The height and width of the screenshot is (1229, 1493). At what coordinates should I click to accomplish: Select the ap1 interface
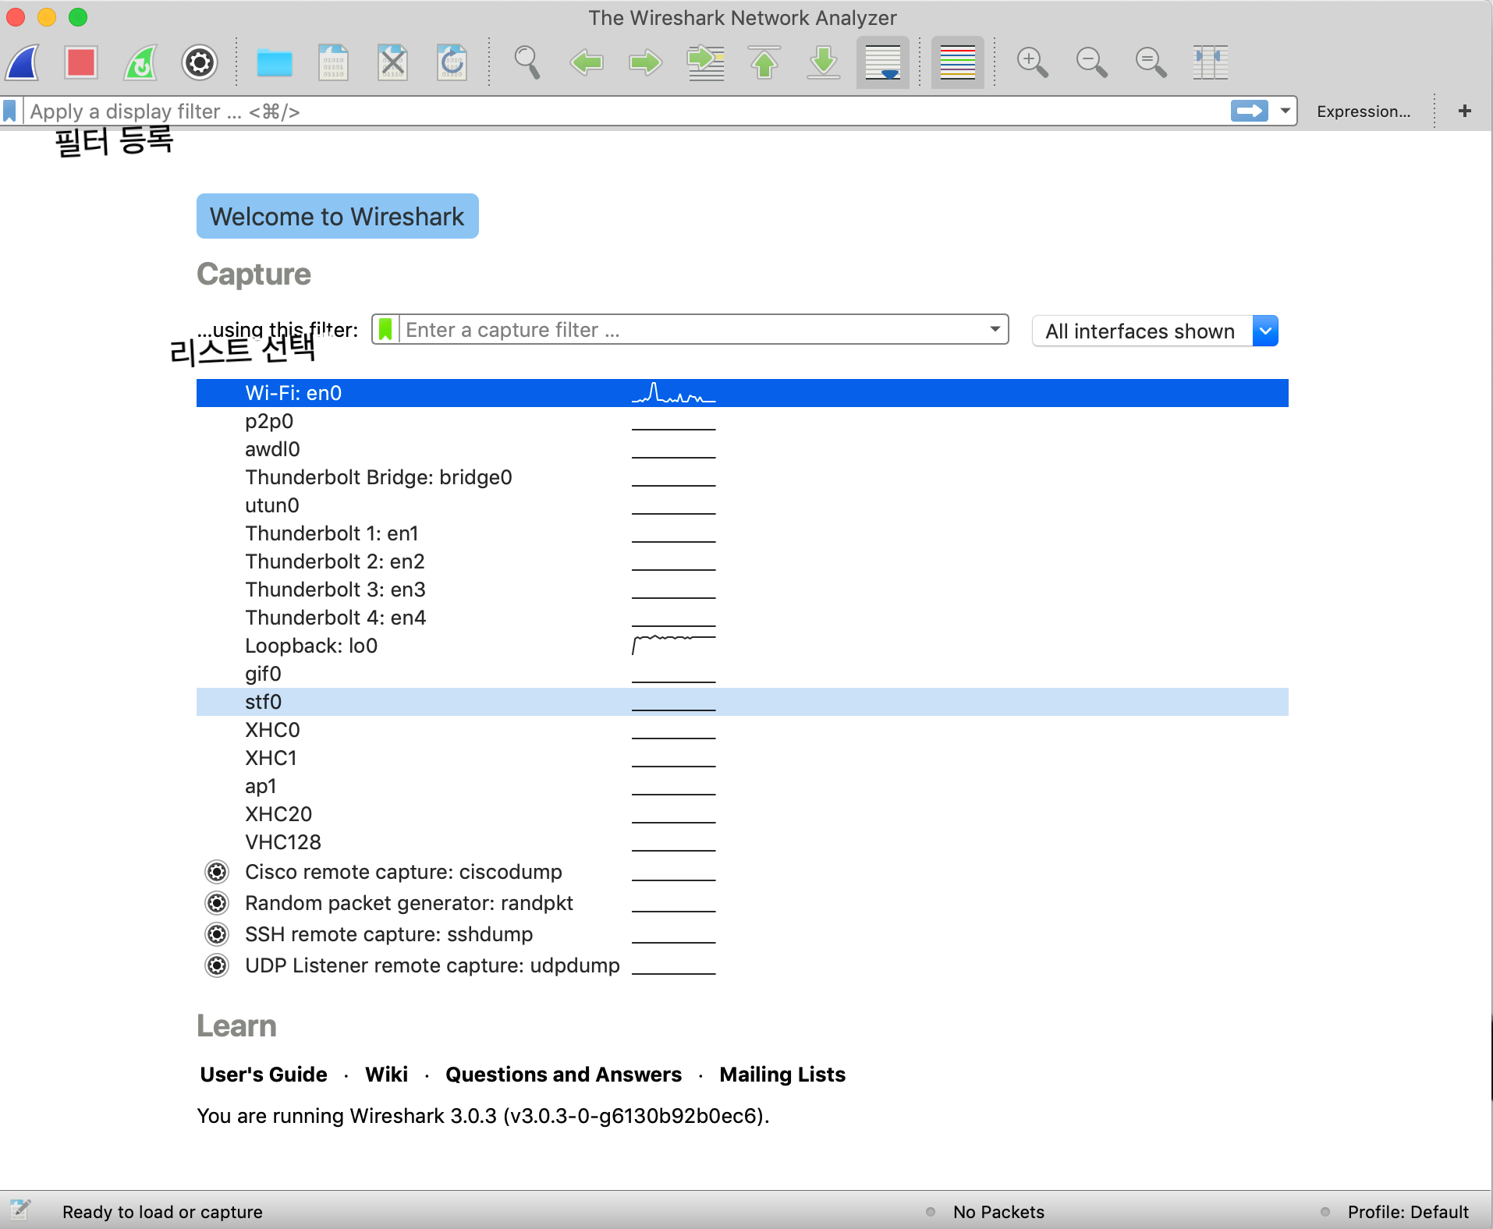coord(743,786)
